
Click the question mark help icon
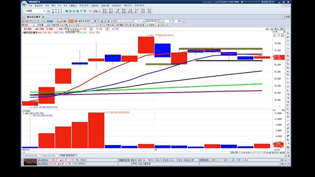point(81,11)
